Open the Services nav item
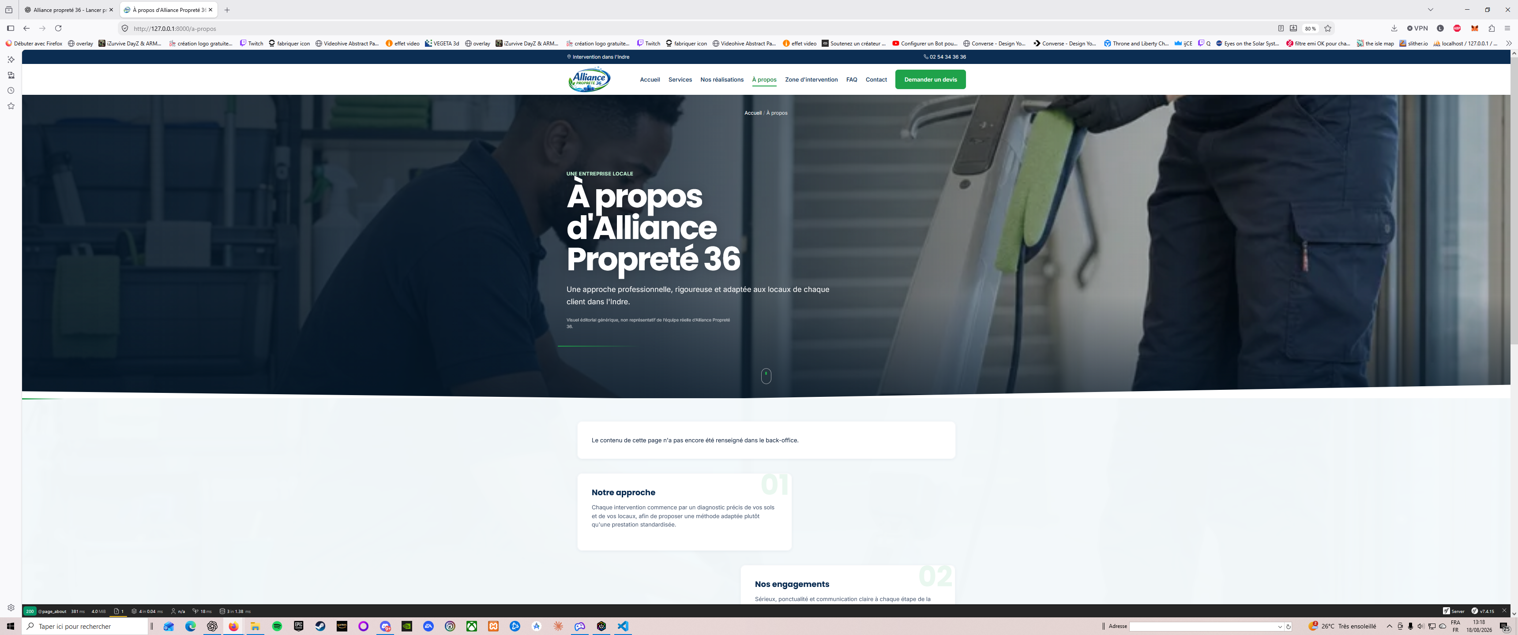1518x635 pixels. coord(680,79)
